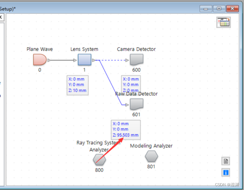Select the Ray Tracing System Analyzer hexagon
Viewport: 244px width, 190px height.
click(99, 159)
